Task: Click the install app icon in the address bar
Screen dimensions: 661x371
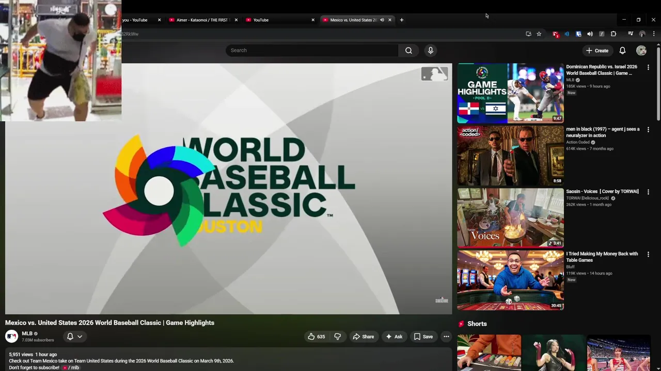Action: point(528,34)
